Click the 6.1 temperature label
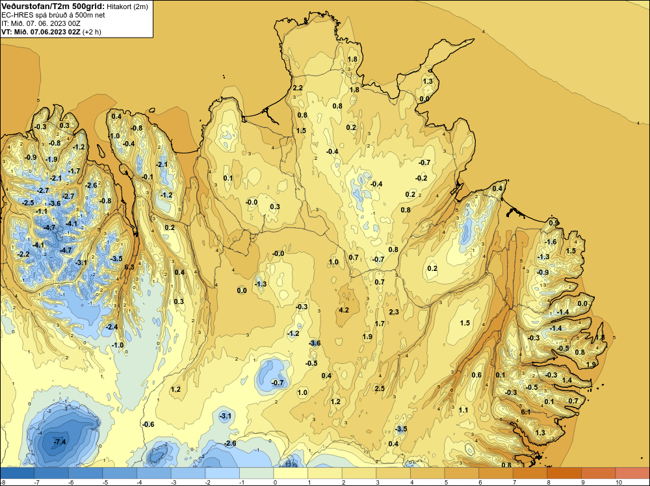Image resolution: width=650 pixels, height=486 pixels. tap(526, 412)
